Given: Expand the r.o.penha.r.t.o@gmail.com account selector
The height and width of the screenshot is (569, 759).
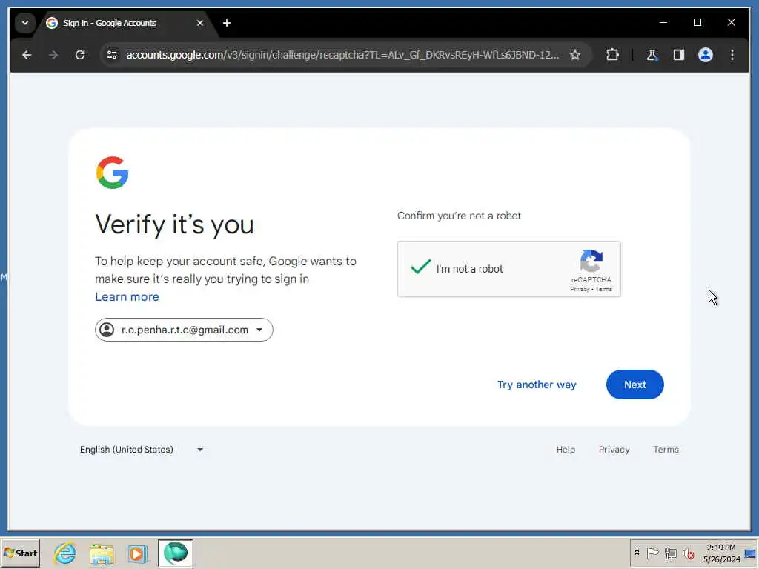Looking at the screenshot, I should [184, 330].
